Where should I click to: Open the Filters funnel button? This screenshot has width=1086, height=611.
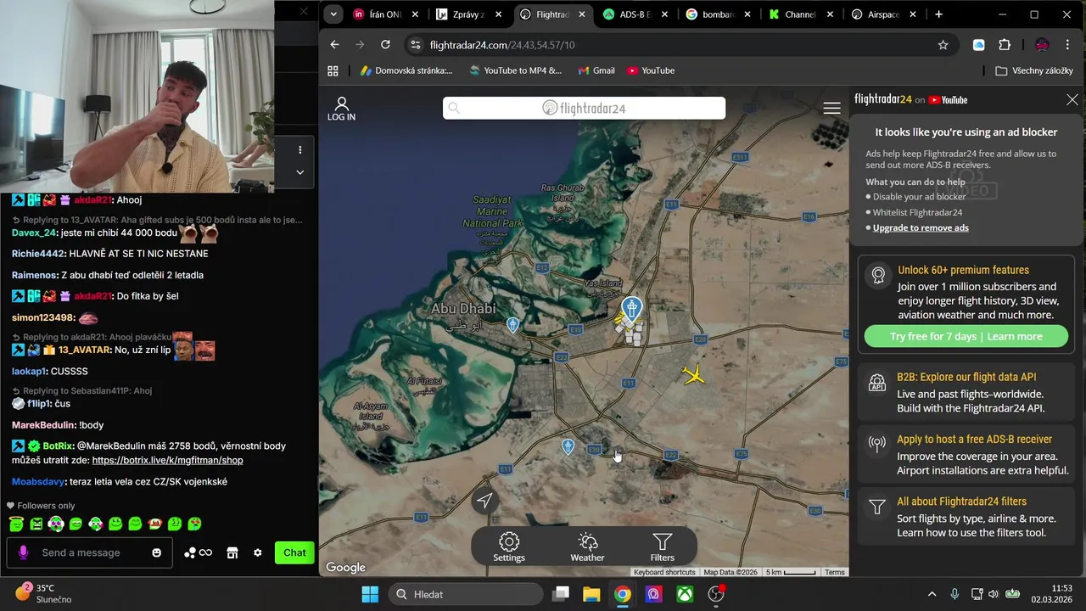pos(662,547)
